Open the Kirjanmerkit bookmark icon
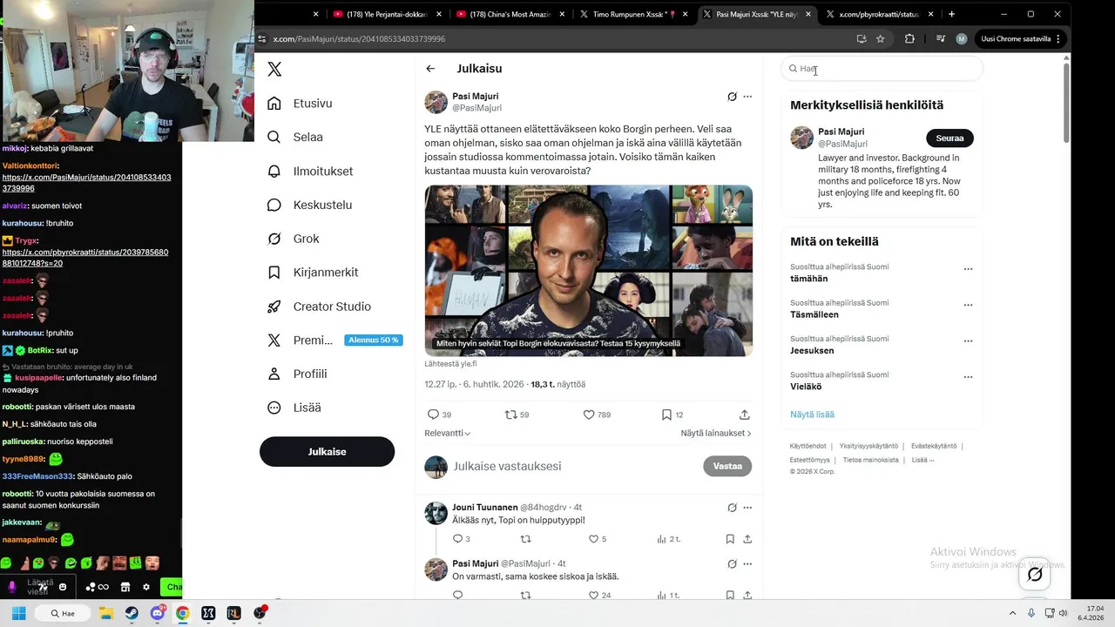Screen dimensions: 1115x627 point(274,273)
